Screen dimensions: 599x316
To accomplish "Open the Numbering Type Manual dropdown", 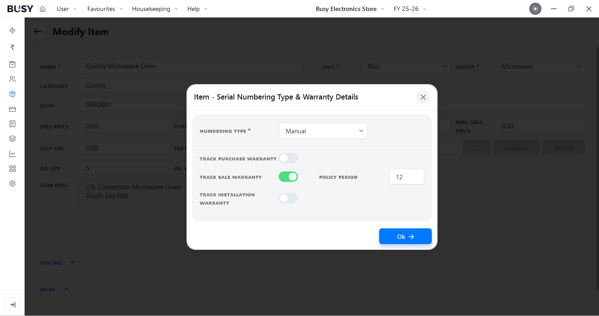I will (323, 131).
